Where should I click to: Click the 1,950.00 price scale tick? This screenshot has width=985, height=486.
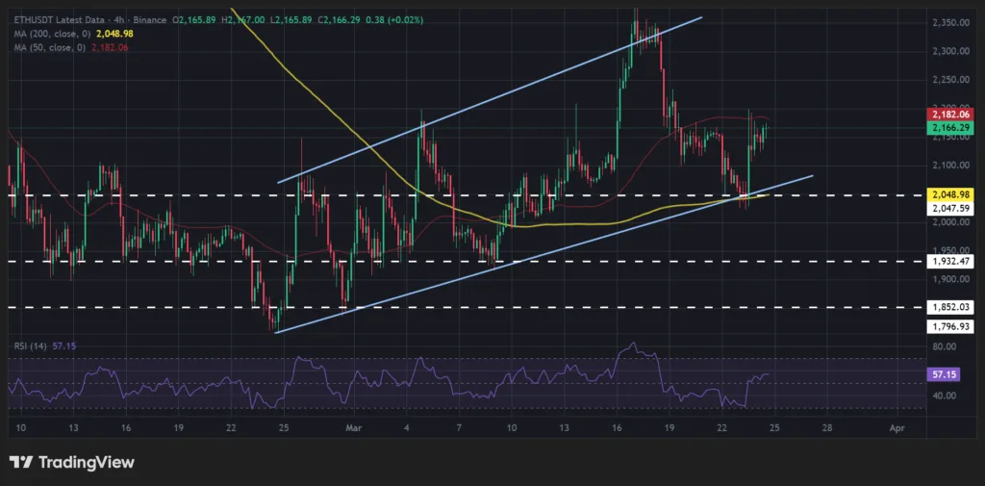point(951,250)
